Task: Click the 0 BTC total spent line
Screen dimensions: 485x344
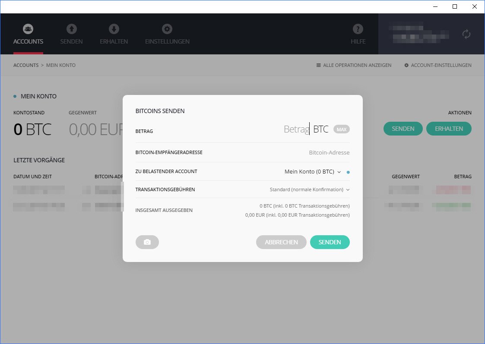Action: coord(304,206)
